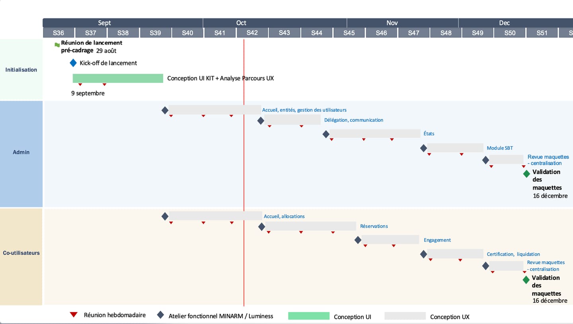Click the S37 week header
The height and width of the screenshot is (324, 573).
pos(91,33)
